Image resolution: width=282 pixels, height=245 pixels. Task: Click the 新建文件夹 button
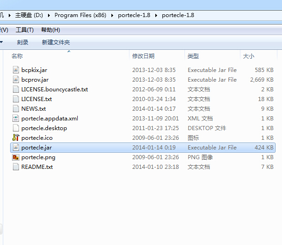(x=56, y=42)
